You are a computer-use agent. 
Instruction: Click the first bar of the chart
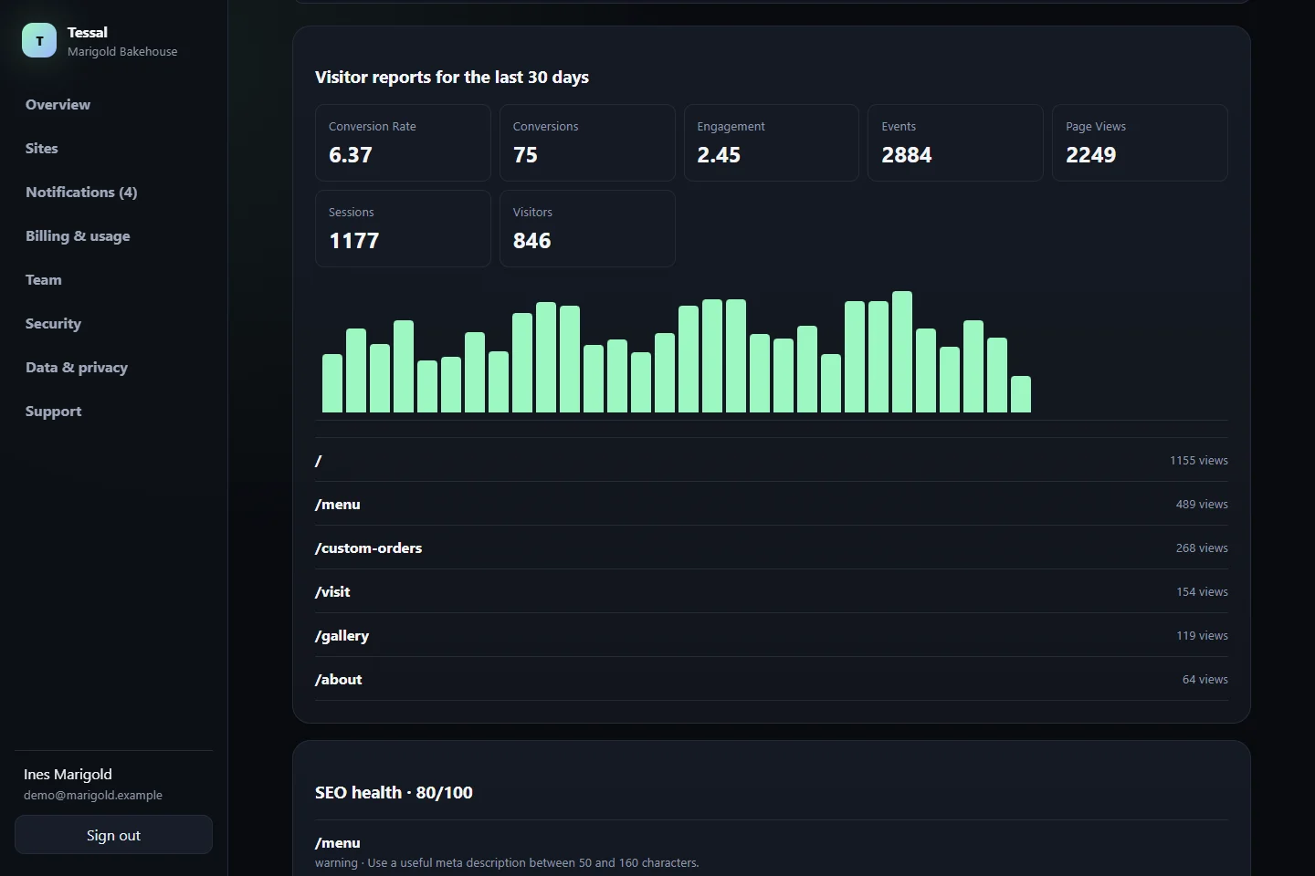pyautogui.click(x=332, y=383)
